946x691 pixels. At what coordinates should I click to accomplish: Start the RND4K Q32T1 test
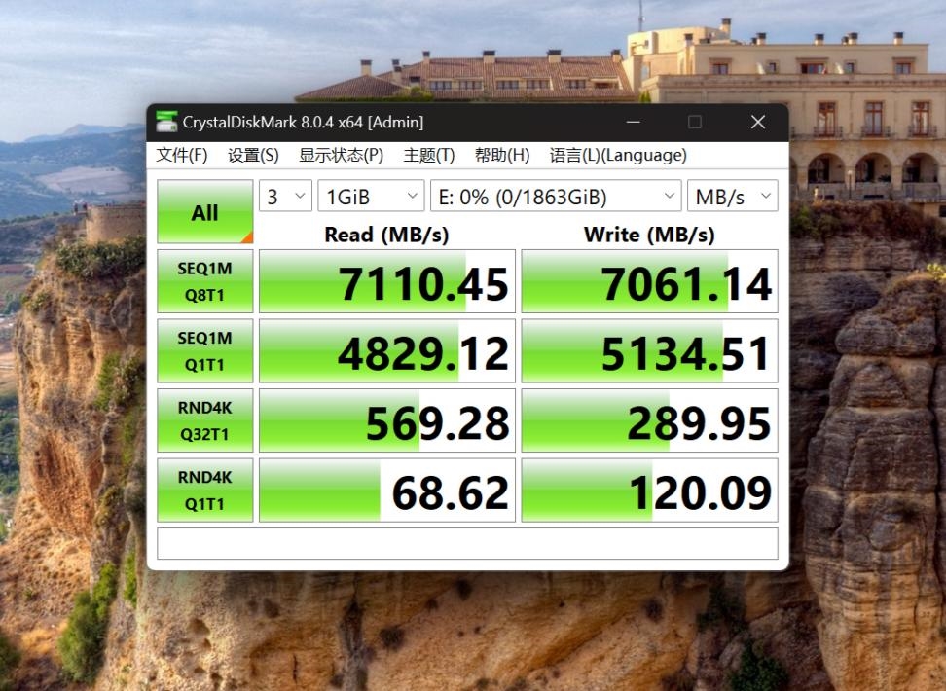pyautogui.click(x=205, y=420)
